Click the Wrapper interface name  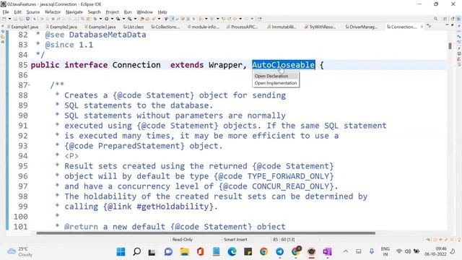click(x=225, y=65)
